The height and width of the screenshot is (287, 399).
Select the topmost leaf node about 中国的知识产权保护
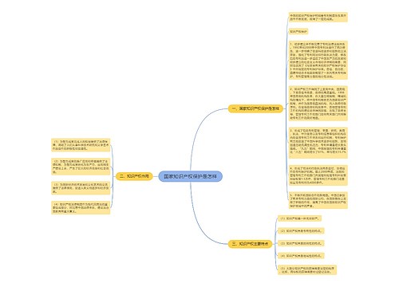click(x=318, y=18)
